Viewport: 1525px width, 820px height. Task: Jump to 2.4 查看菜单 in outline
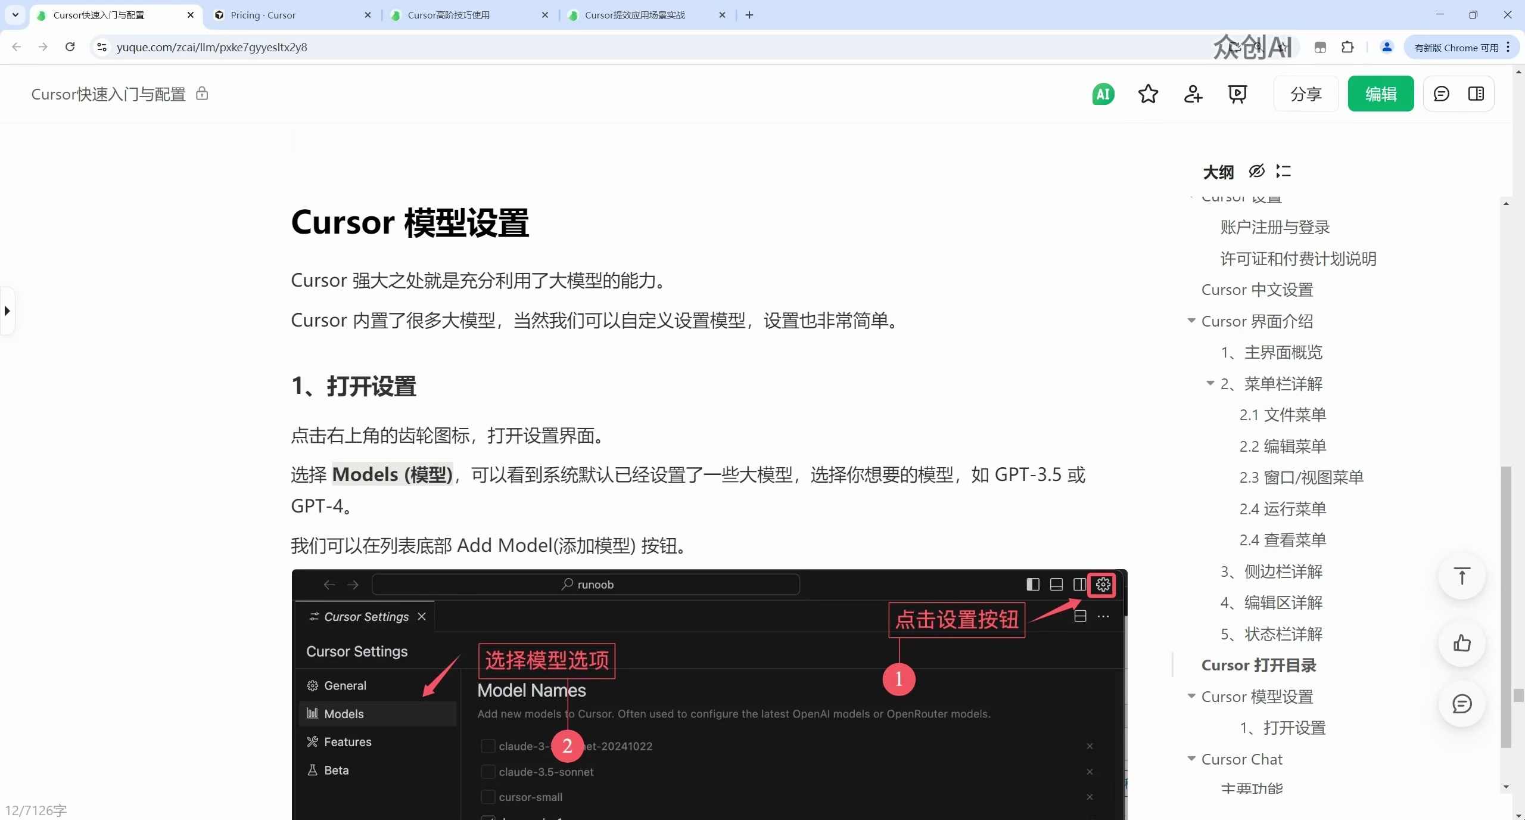[1283, 540]
